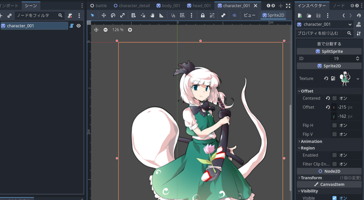The image size is (364, 200).
Task: Open Inspector object history icon
Action: point(359,15)
